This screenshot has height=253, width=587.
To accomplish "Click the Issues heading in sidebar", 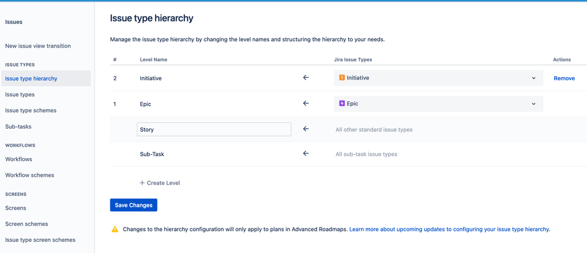I will (x=14, y=22).
